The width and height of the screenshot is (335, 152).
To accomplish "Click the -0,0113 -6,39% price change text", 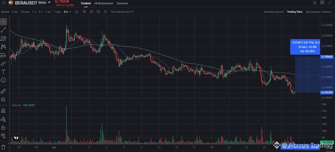I will tap(64, 5).
